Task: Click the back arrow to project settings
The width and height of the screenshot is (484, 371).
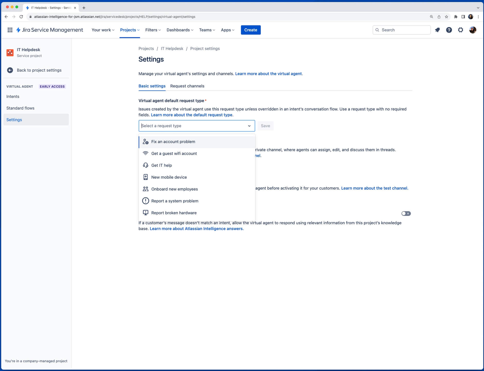Action: click(10, 70)
